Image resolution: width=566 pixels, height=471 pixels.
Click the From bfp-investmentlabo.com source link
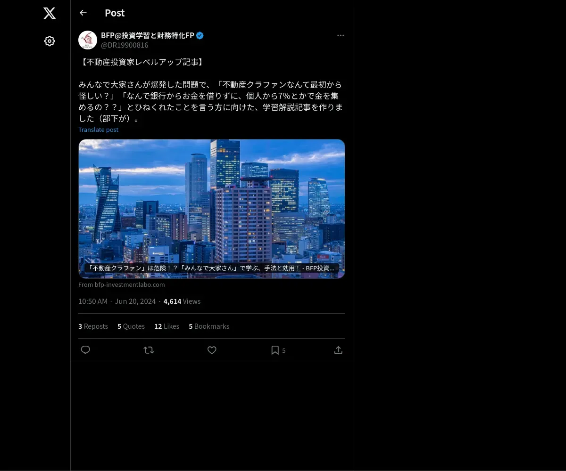coord(122,284)
